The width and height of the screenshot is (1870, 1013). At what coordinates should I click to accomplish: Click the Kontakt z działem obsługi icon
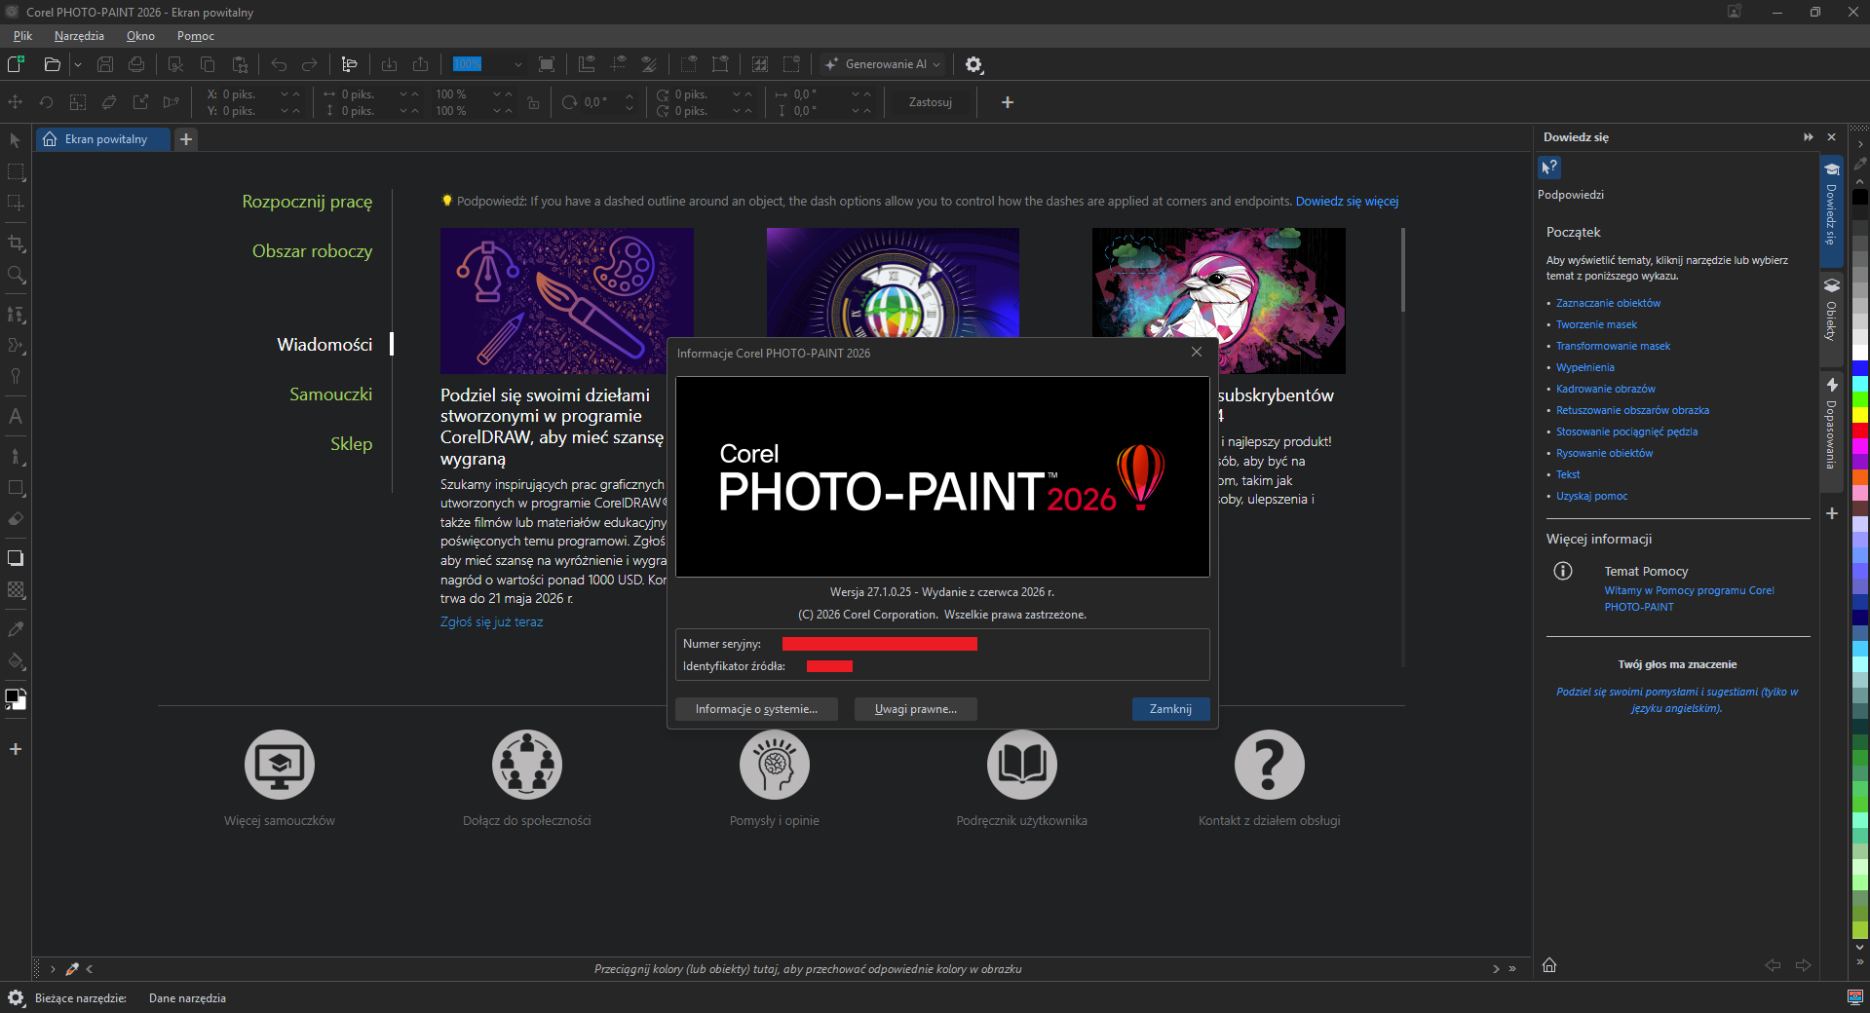point(1270,765)
